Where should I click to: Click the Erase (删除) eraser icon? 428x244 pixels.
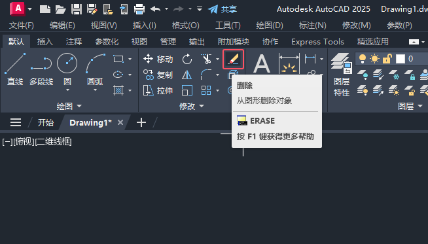point(234,60)
